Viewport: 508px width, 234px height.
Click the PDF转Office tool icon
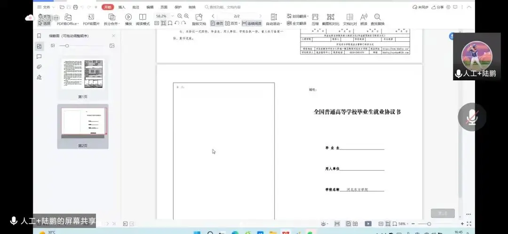click(68, 17)
